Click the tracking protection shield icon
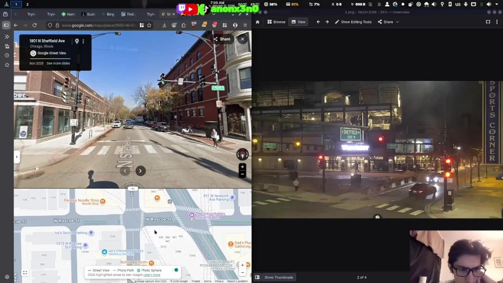 (x=50, y=25)
